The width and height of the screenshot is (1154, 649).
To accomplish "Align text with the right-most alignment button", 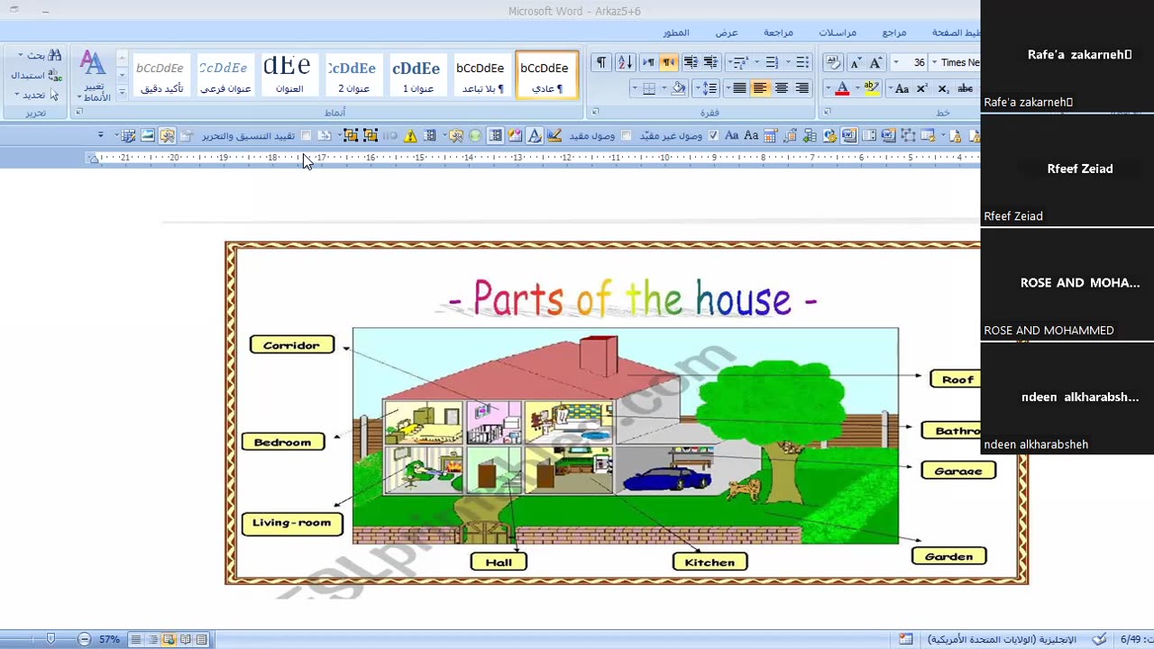I will (x=801, y=88).
